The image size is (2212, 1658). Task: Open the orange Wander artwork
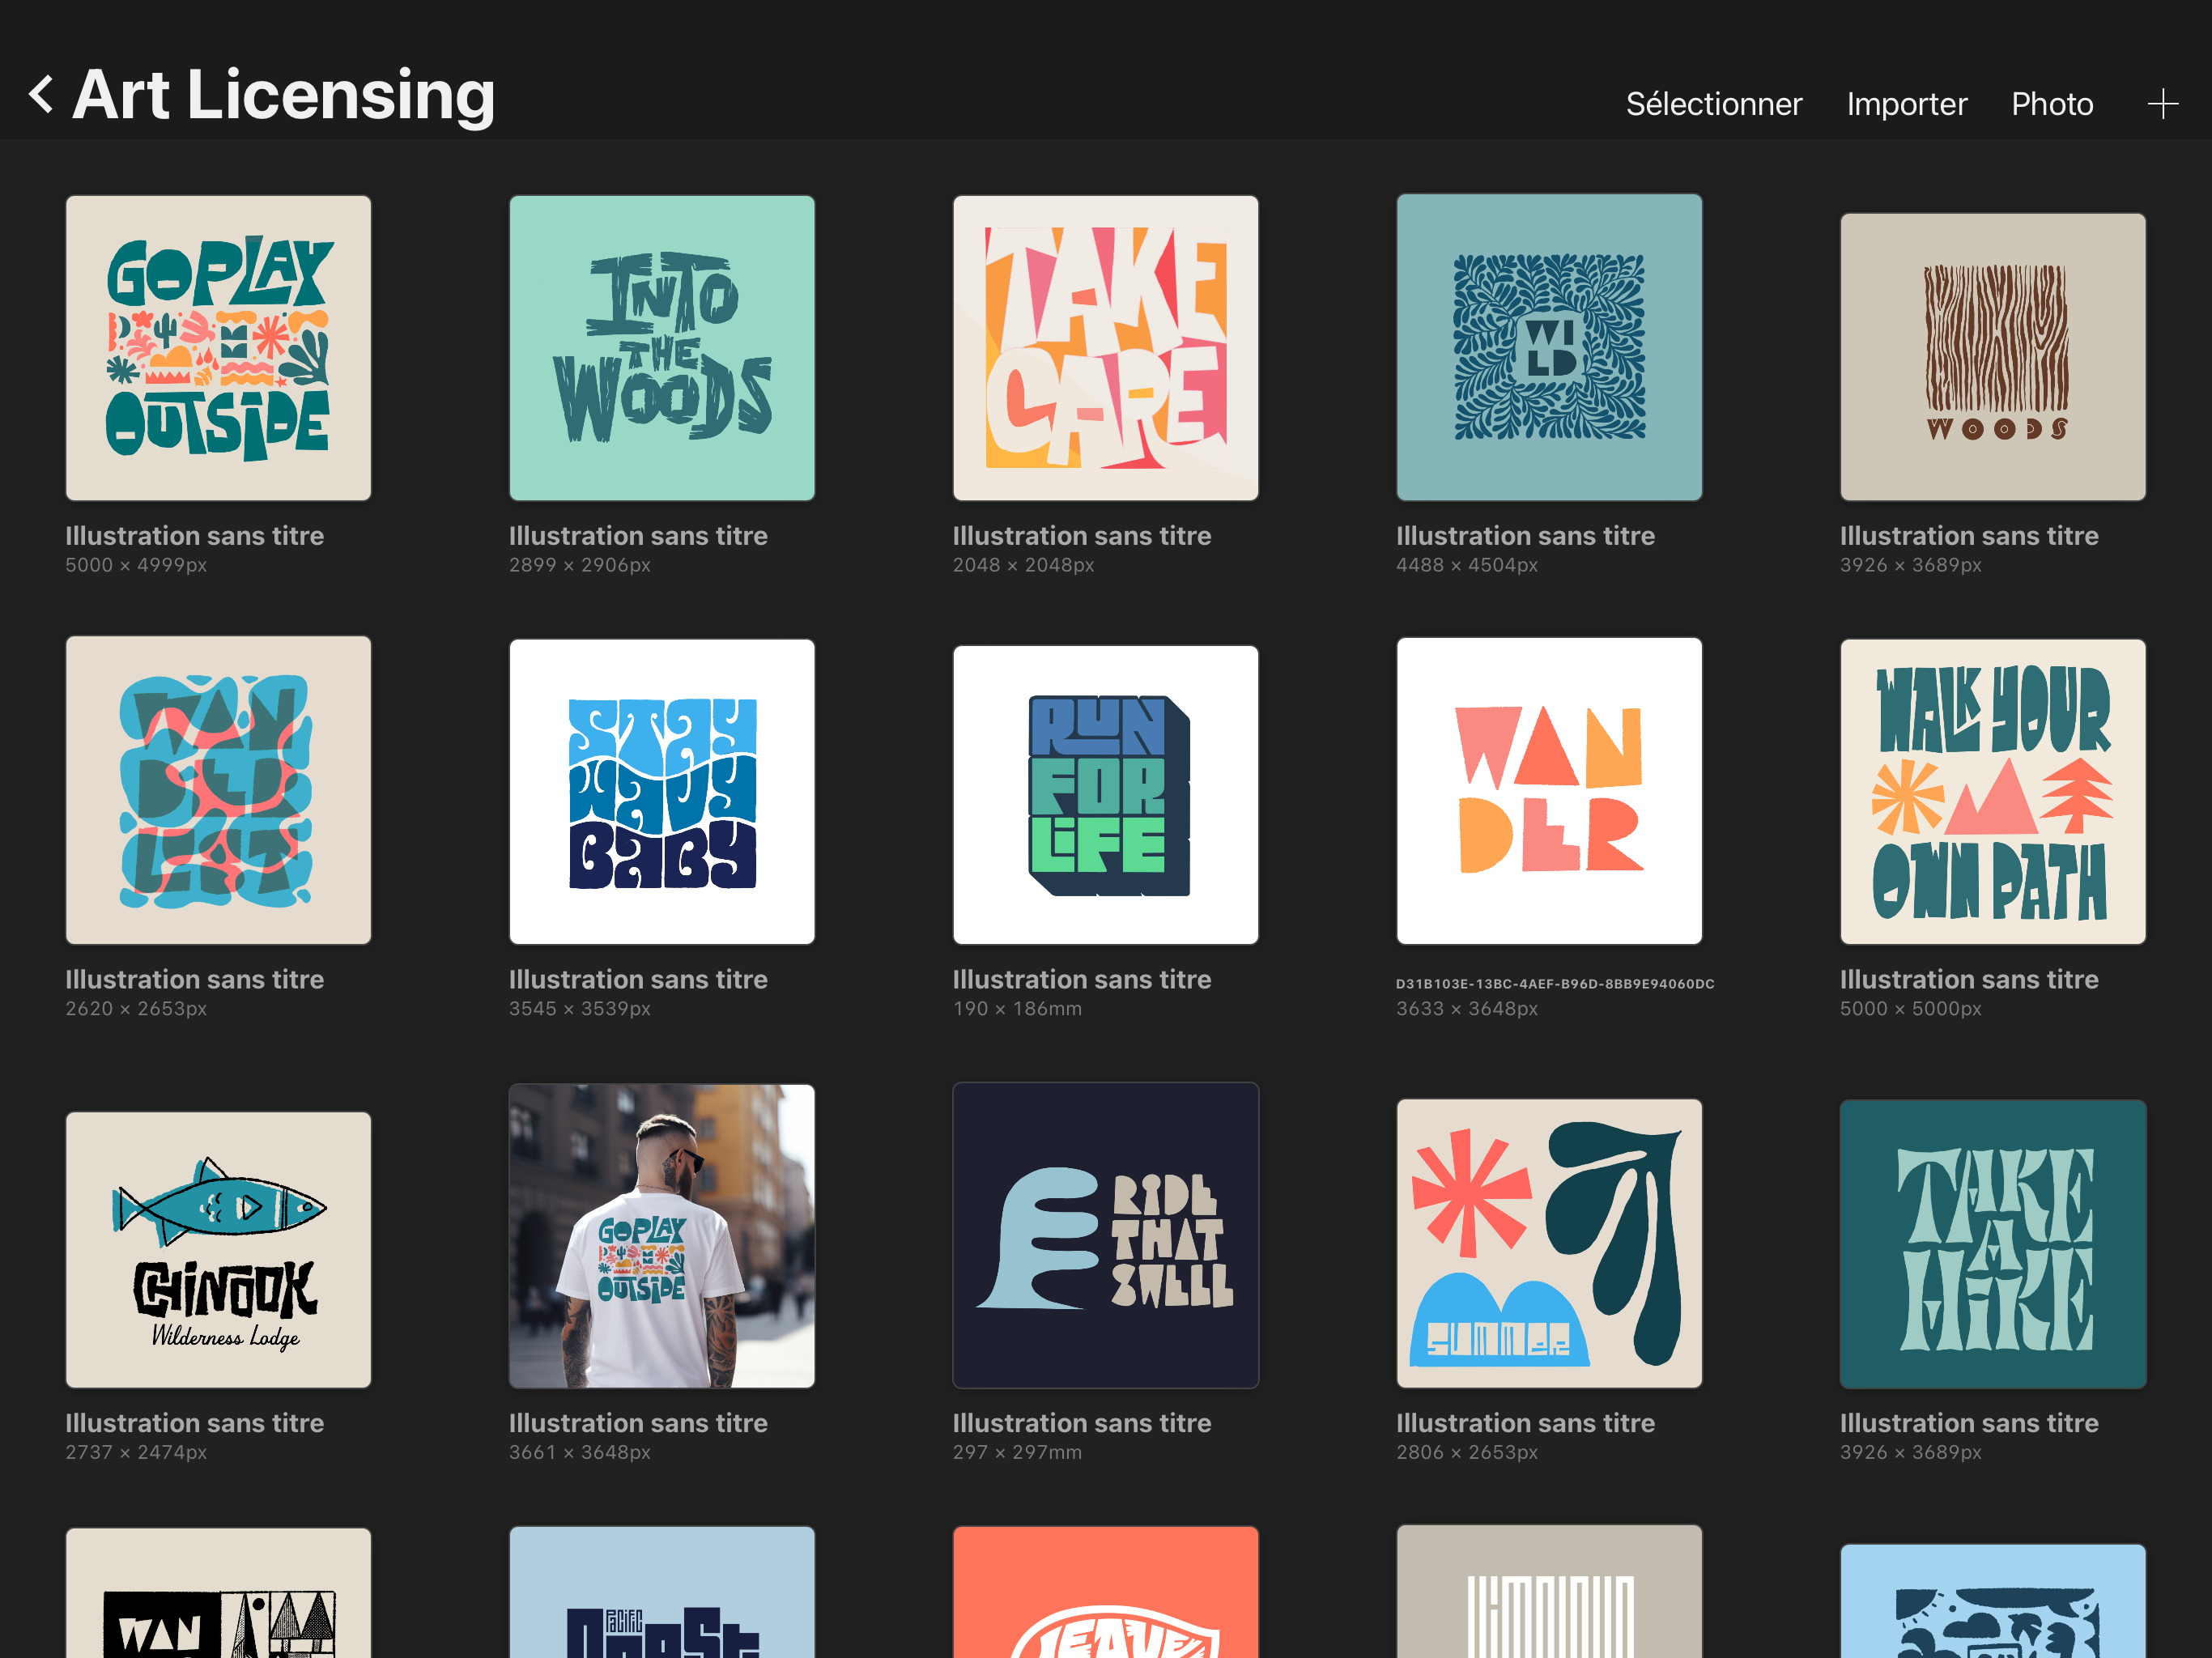tap(1549, 791)
